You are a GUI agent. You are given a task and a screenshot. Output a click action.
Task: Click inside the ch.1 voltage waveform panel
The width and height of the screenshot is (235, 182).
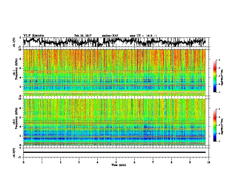[x=116, y=42]
